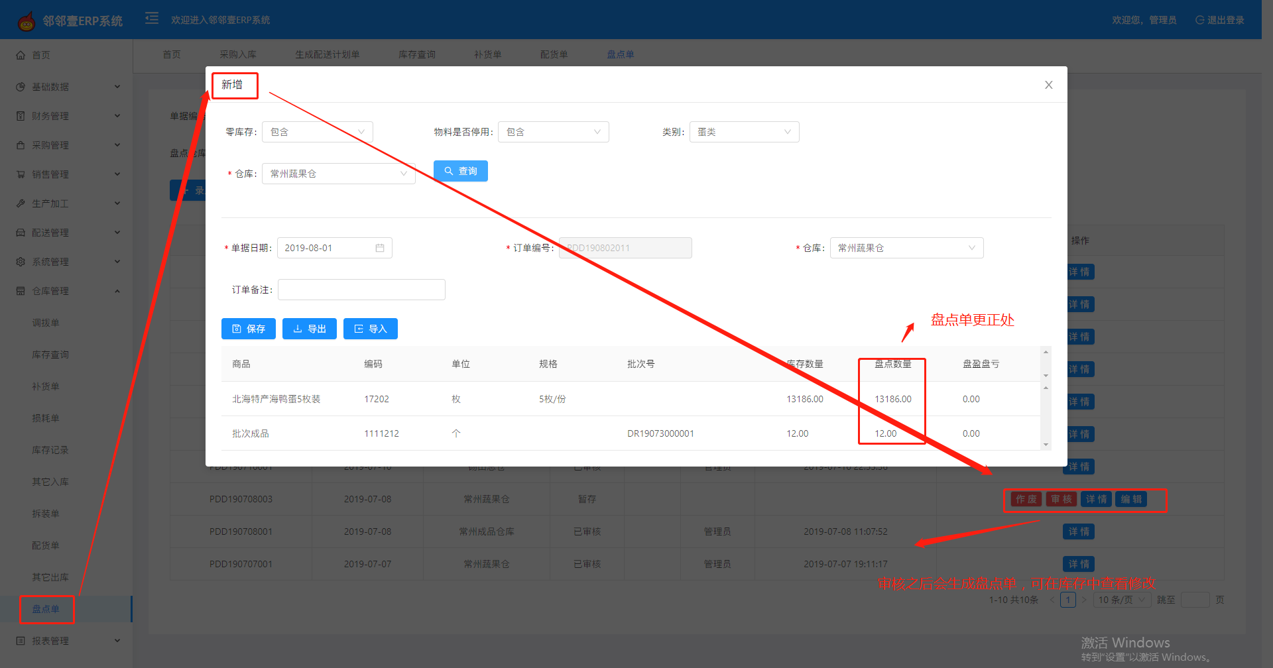
Task: Collapse the 仓库管理 sidebar menu
Action: (x=117, y=291)
